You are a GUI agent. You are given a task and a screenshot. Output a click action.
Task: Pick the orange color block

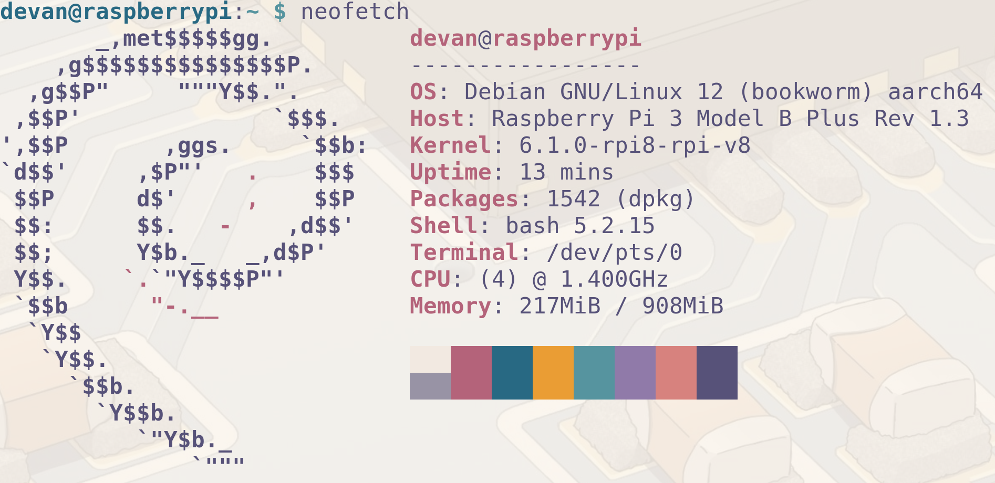click(553, 373)
